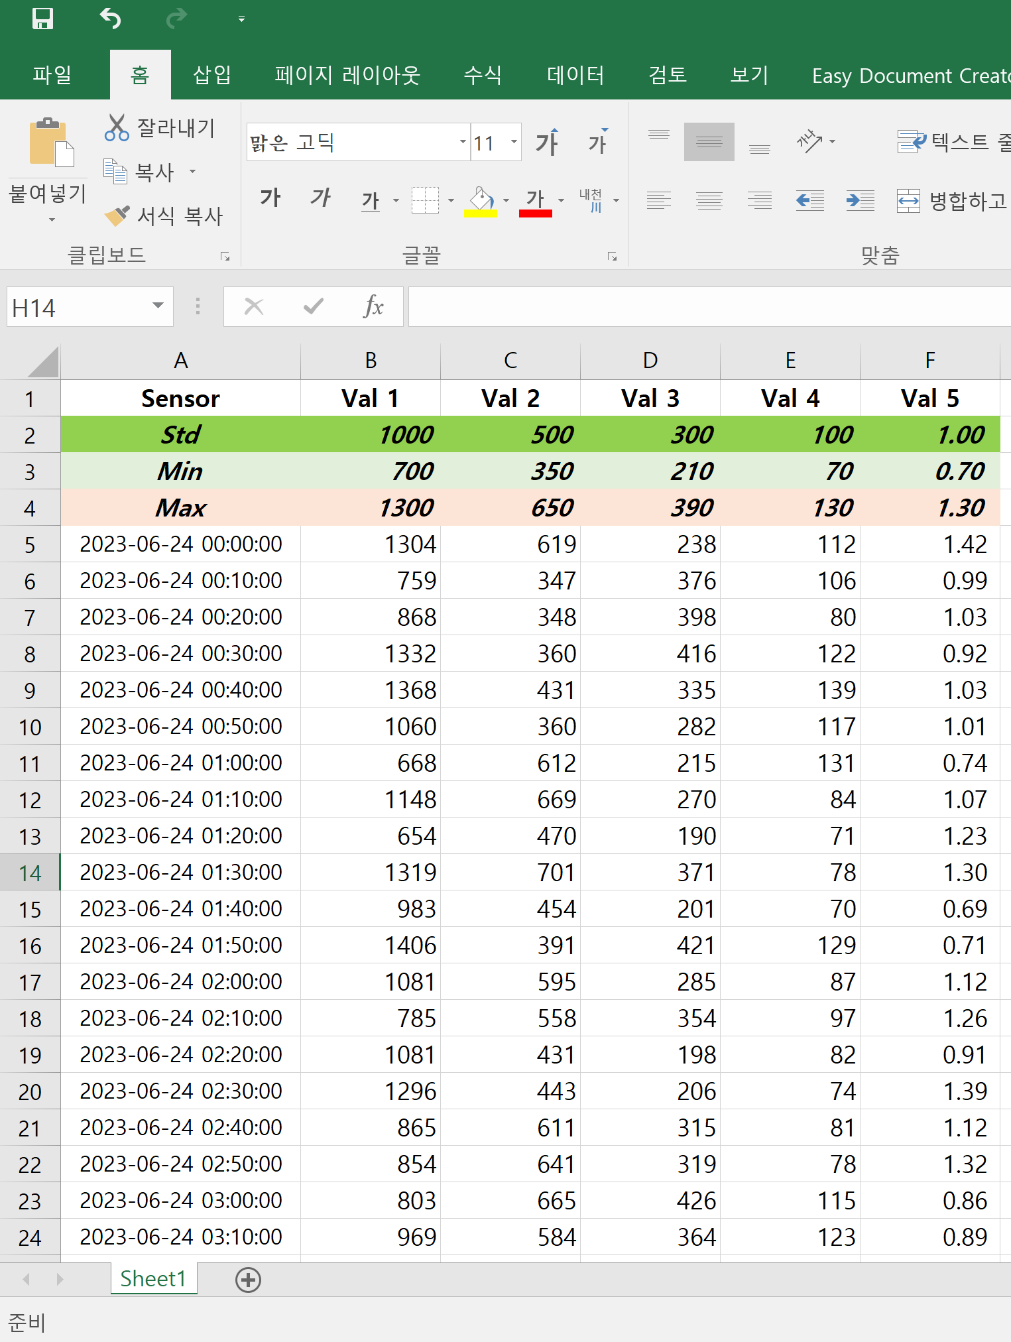The height and width of the screenshot is (1342, 1011).
Task: Expand the 복사 dropdown arrow
Action: [x=192, y=172]
